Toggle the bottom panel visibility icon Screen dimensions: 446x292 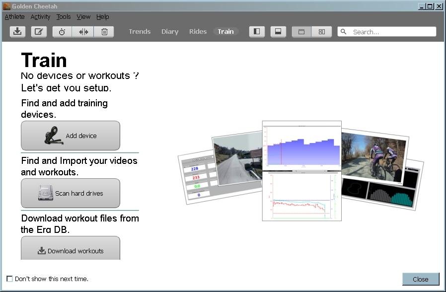point(278,32)
